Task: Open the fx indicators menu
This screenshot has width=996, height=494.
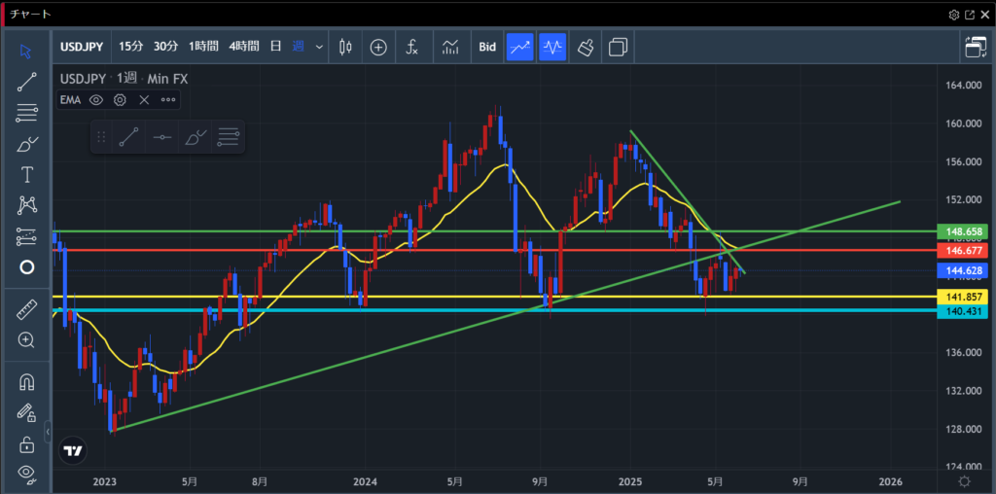Action: (412, 47)
